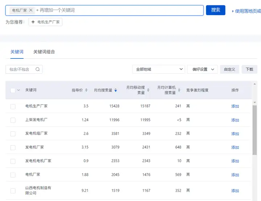Click the 关键词 column header
Viewport: 261px width, 201px height.
[x=31, y=90]
